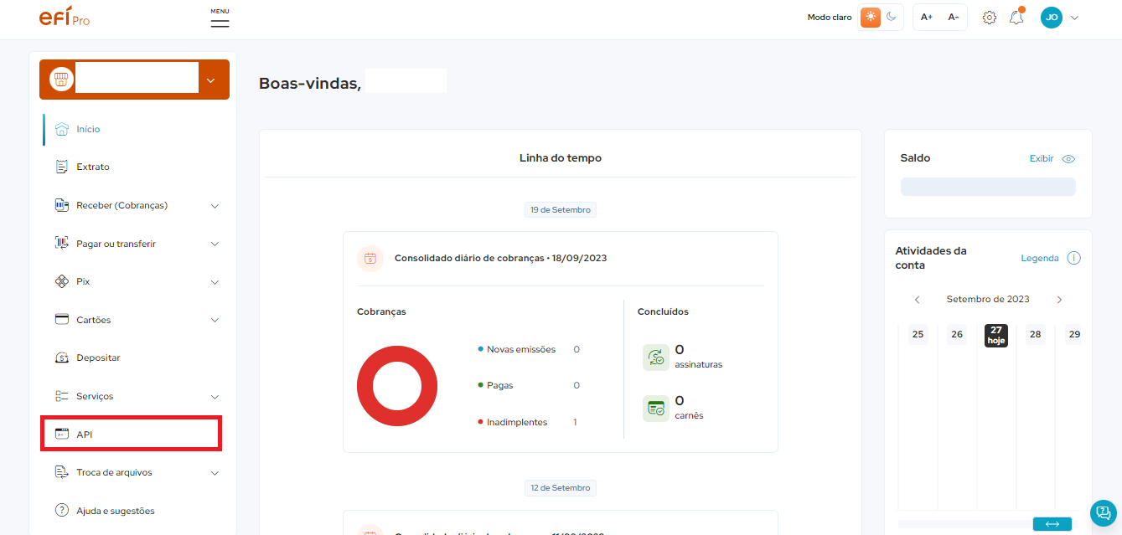Image resolution: width=1122 pixels, height=535 pixels.
Task: Click the Serviços icon
Action: [x=61, y=396]
